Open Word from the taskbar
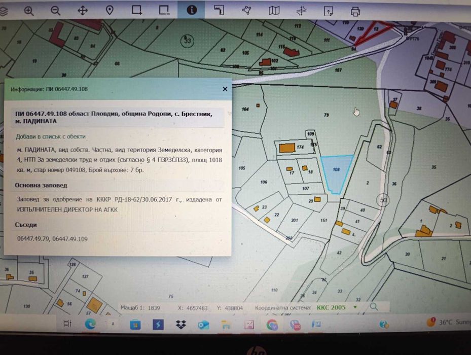471x355 pixels. tap(316, 325)
